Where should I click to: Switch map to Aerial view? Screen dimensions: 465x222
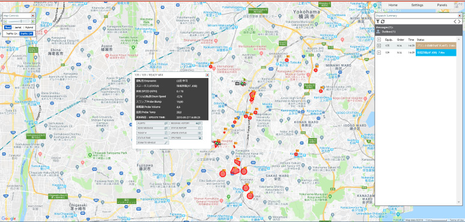coord(18,28)
